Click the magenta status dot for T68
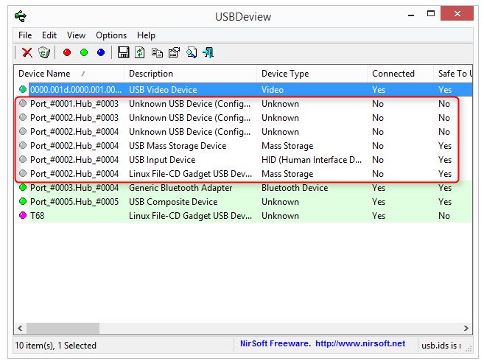The width and height of the screenshot is (484, 364). (x=23, y=215)
